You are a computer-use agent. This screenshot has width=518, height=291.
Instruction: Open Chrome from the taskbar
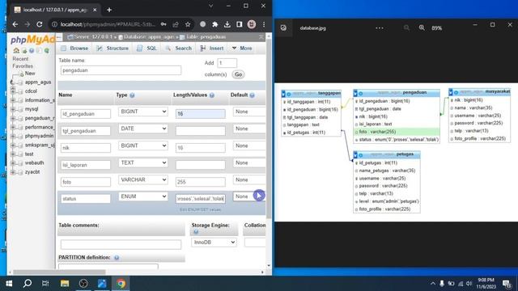coord(121,284)
